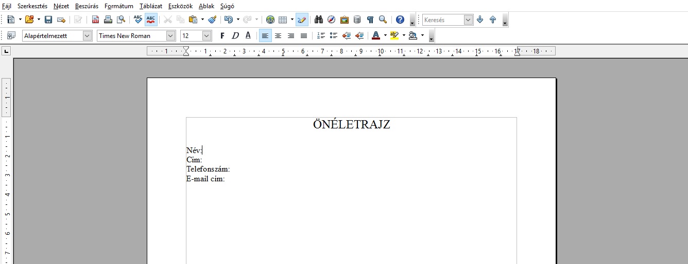Toggle nonprinting characters pilcrow icon
Viewport: 688px width, 264px height.
click(x=370, y=20)
